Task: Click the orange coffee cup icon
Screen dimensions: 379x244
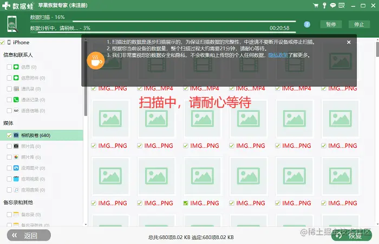Action: [96, 61]
